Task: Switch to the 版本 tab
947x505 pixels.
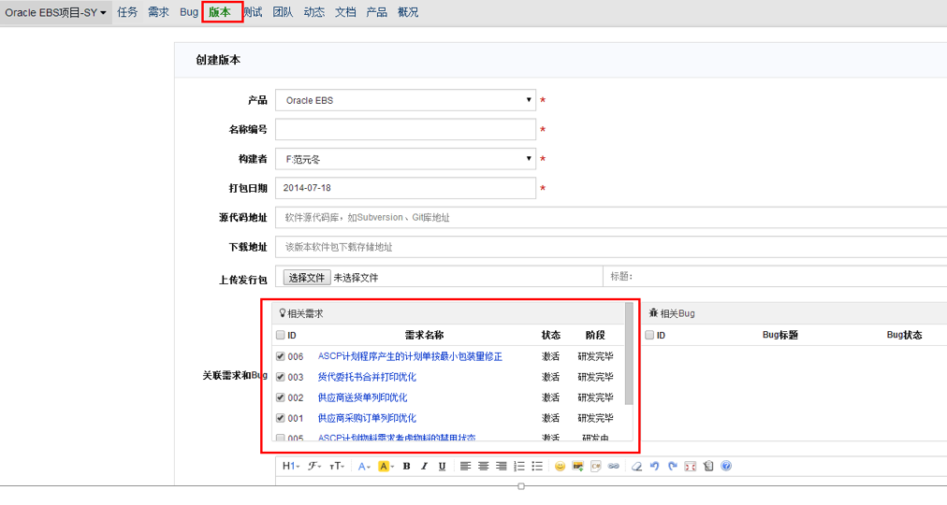Action: pos(220,12)
